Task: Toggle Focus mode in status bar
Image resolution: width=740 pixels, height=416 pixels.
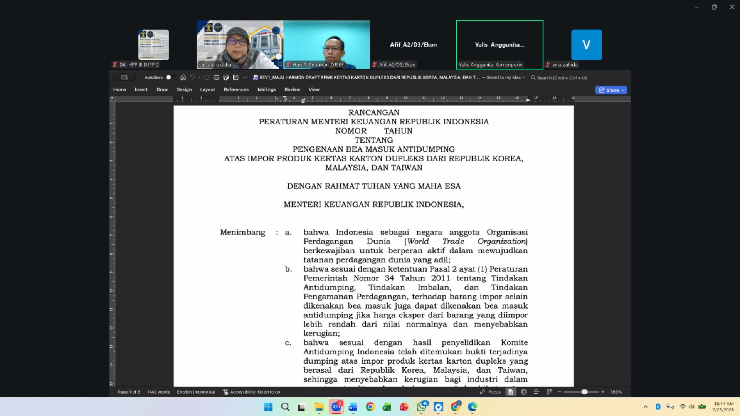Action: pyautogui.click(x=490, y=392)
